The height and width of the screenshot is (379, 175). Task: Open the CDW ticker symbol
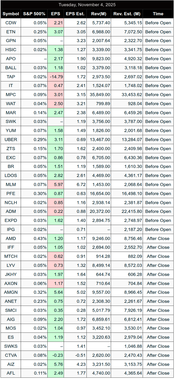11,23
